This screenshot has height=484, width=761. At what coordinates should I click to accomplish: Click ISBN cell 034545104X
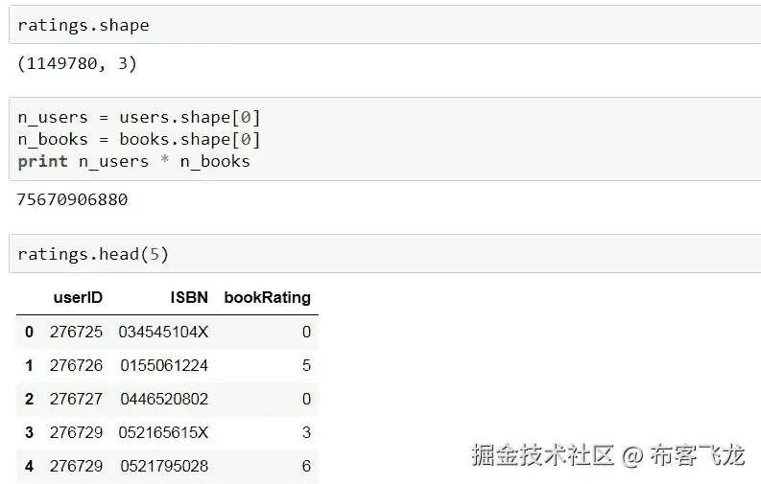(x=163, y=332)
